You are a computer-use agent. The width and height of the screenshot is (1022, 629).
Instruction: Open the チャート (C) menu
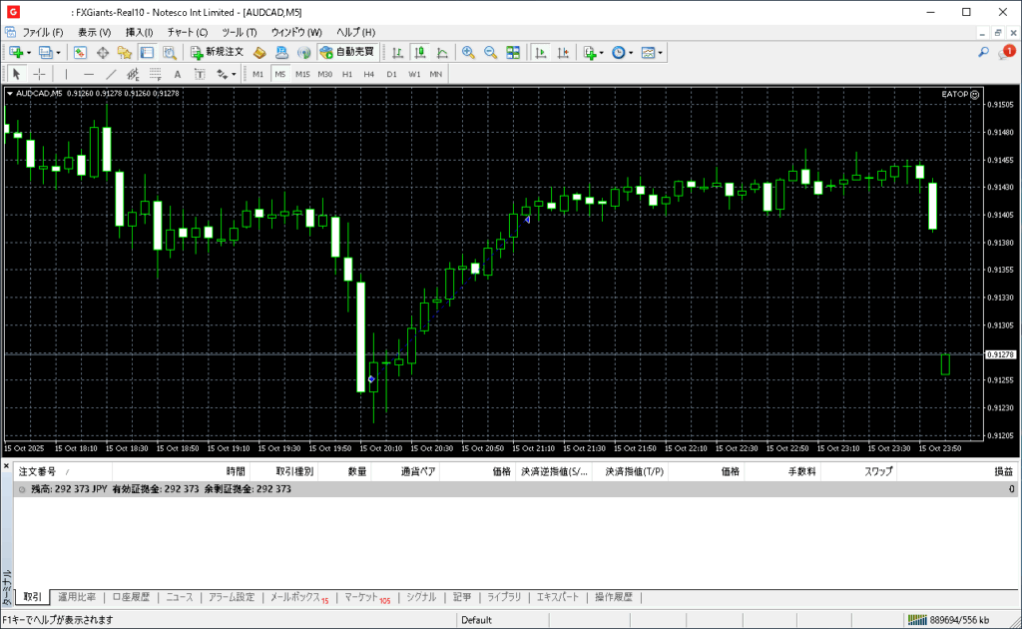point(188,32)
